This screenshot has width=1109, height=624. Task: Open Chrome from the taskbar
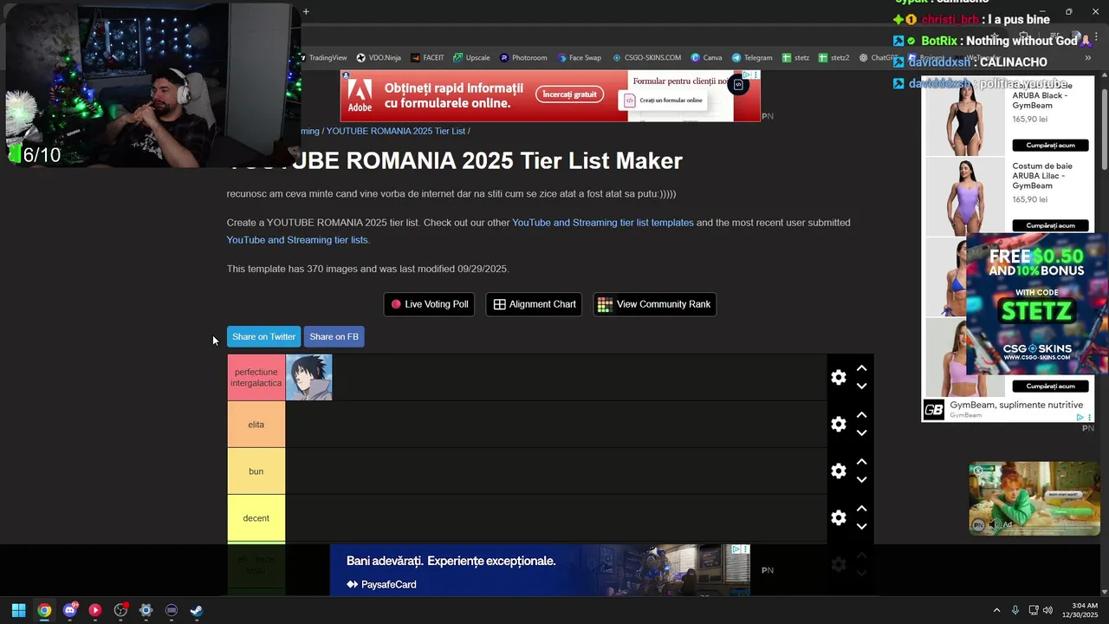click(44, 610)
